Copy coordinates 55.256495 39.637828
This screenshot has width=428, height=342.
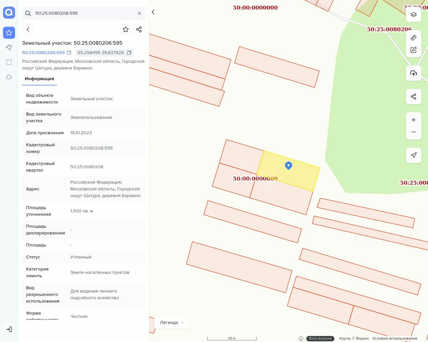pos(129,53)
